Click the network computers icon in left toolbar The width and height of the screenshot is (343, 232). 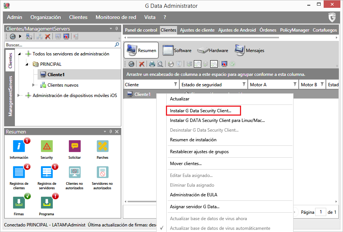(x=29, y=36)
